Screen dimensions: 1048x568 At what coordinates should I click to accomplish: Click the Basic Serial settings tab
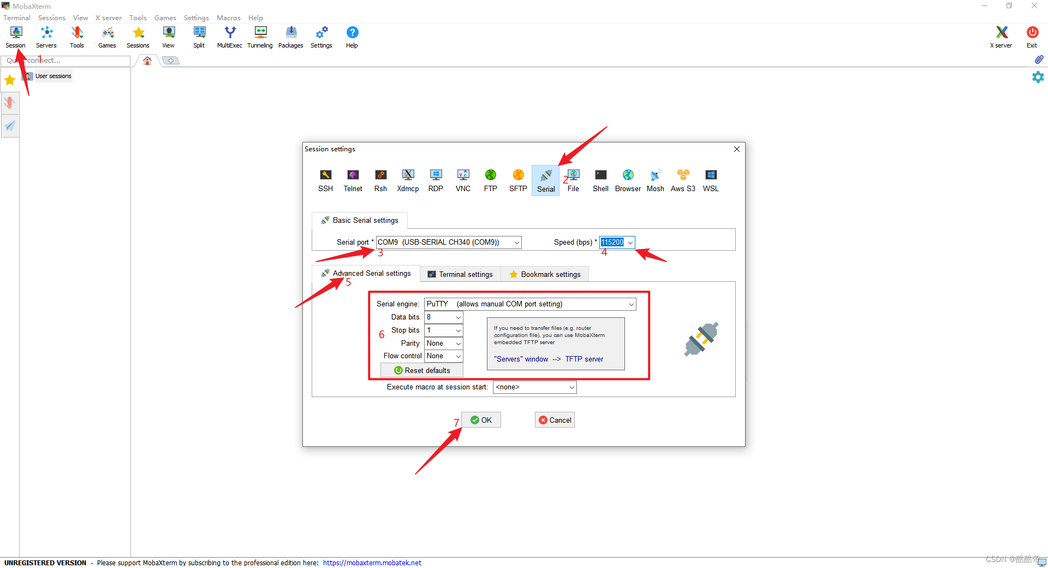(x=360, y=220)
